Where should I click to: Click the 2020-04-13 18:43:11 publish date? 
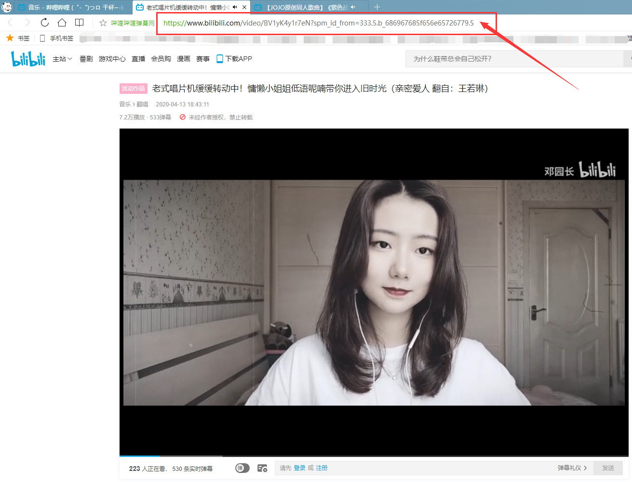pyautogui.click(x=182, y=104)
